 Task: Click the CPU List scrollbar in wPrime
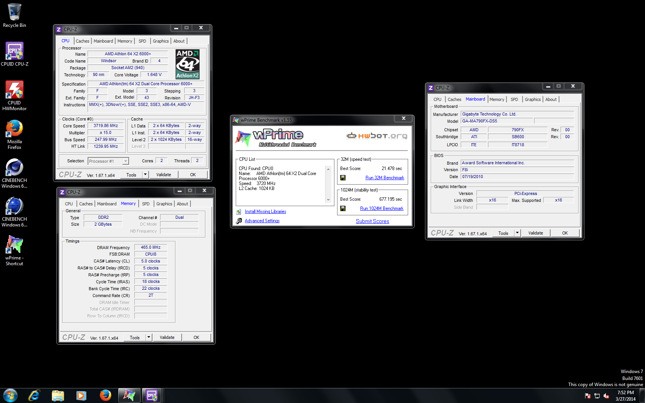328,185
